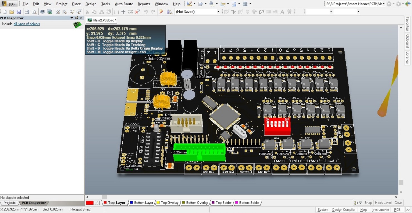Open the Clipboard side panel tab
The image size is (412, 213).
point(408,41)
